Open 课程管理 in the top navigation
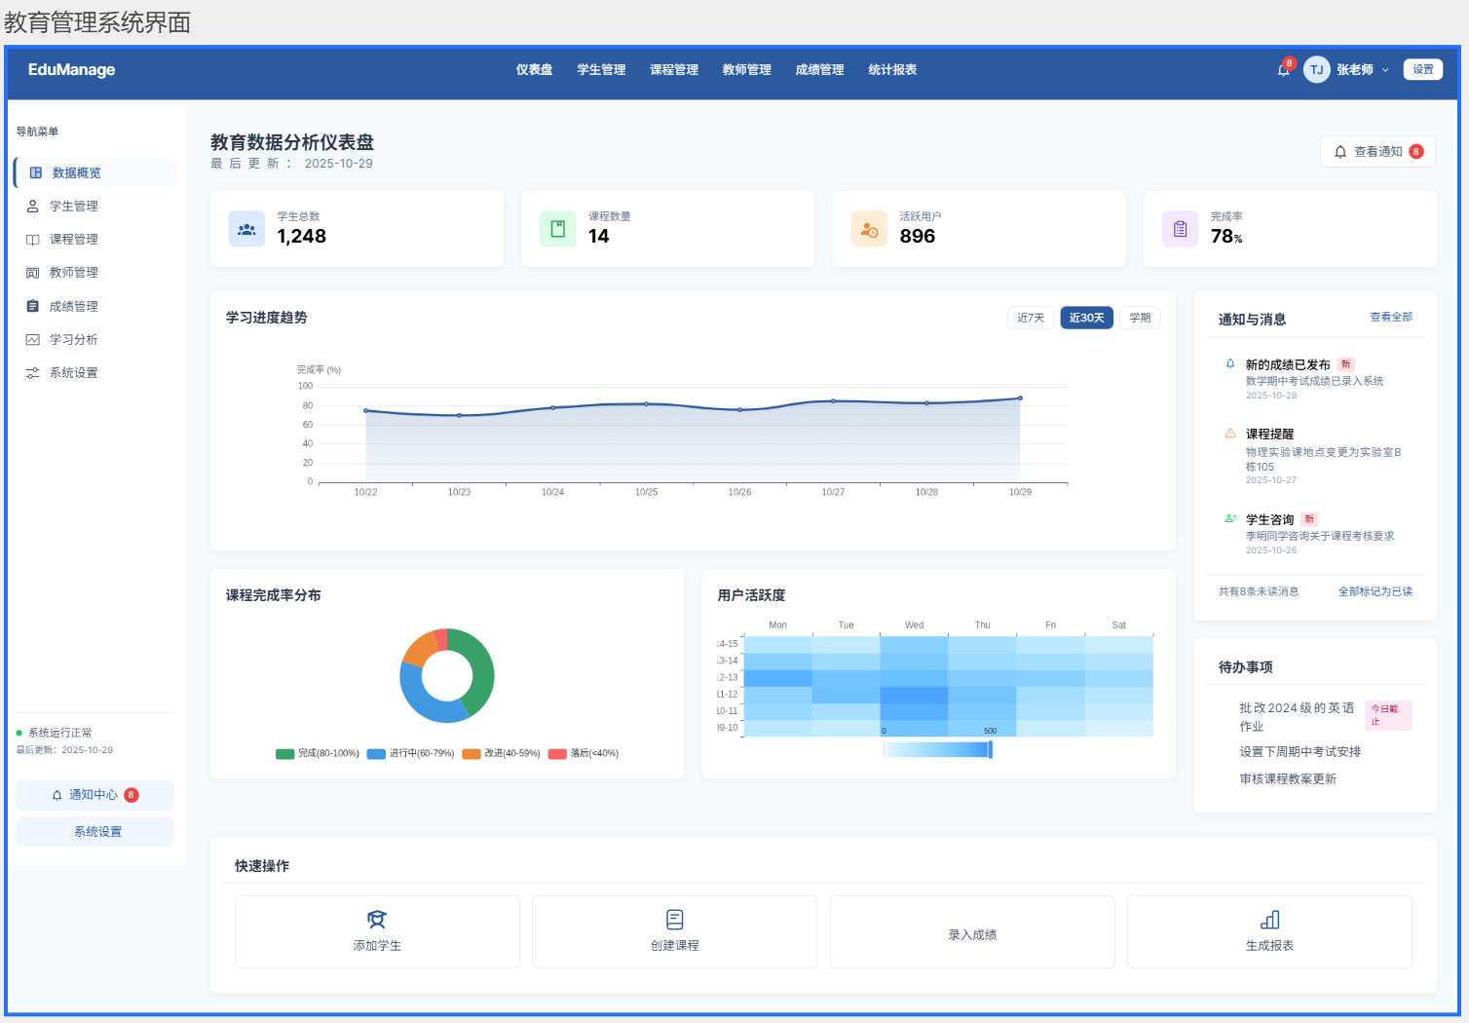Screen dimensions: 1469x1023 click(x=674, y=70)
